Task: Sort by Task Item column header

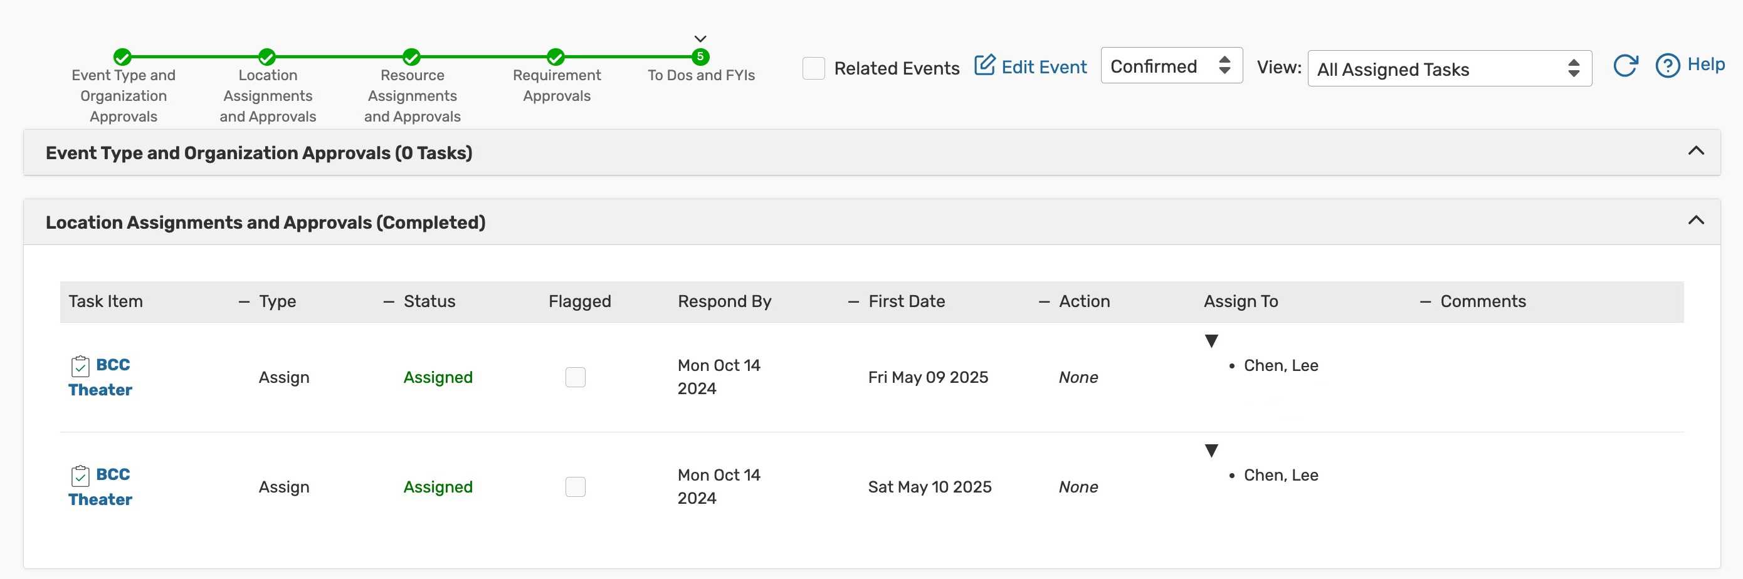Action: tap(105, 301)
